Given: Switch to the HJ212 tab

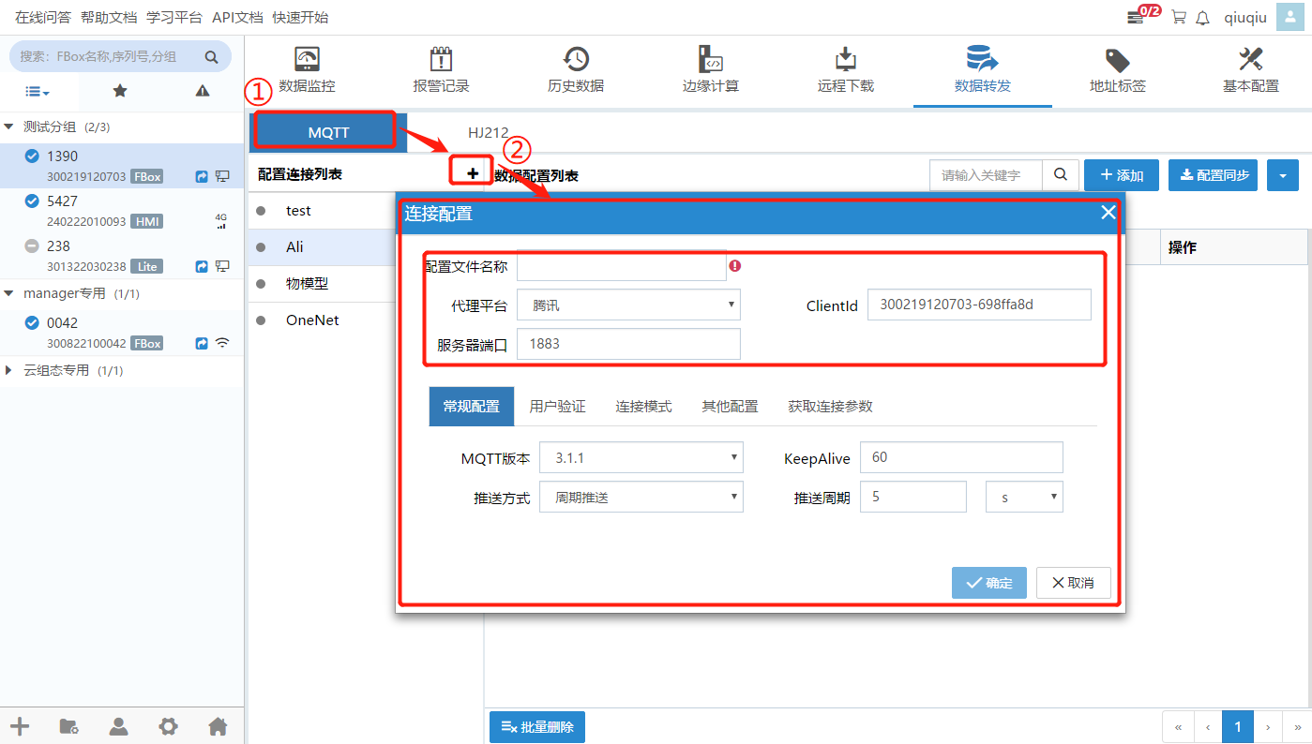Looking at the screenshot, I should pyautogui.click(x=488, y=133).
